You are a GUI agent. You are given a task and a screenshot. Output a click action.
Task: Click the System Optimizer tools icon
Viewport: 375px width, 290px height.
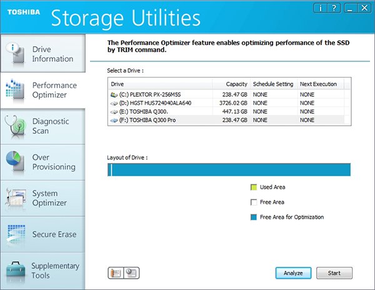[x=16, y=197]
